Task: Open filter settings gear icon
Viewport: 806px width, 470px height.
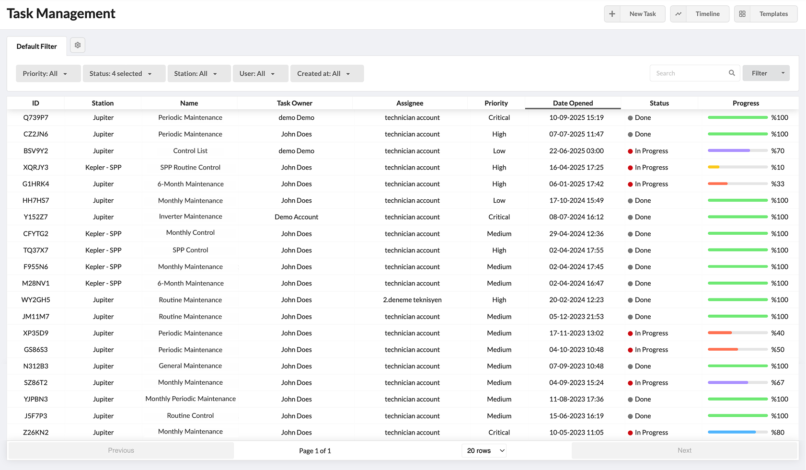Action: [x=78, y=45]
